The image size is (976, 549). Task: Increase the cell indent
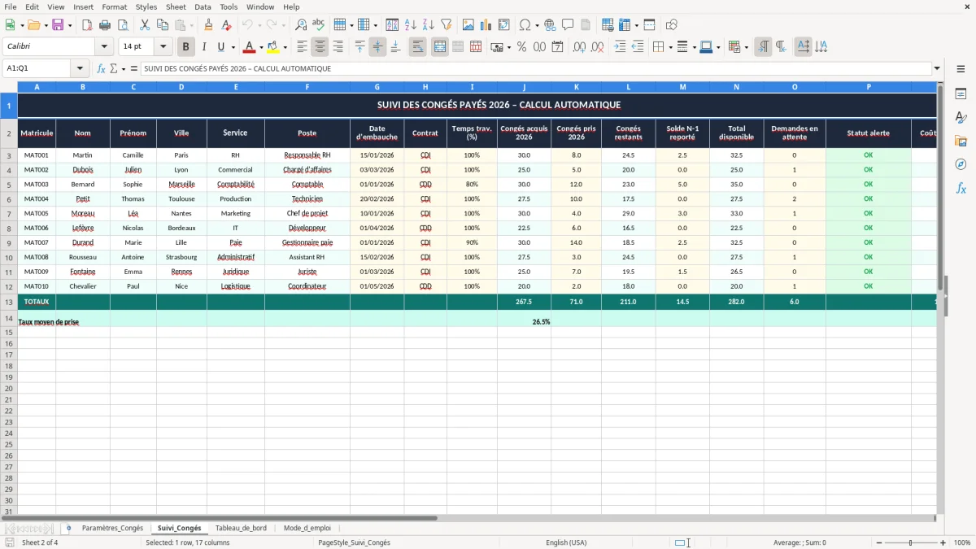(x=620, y=47)
